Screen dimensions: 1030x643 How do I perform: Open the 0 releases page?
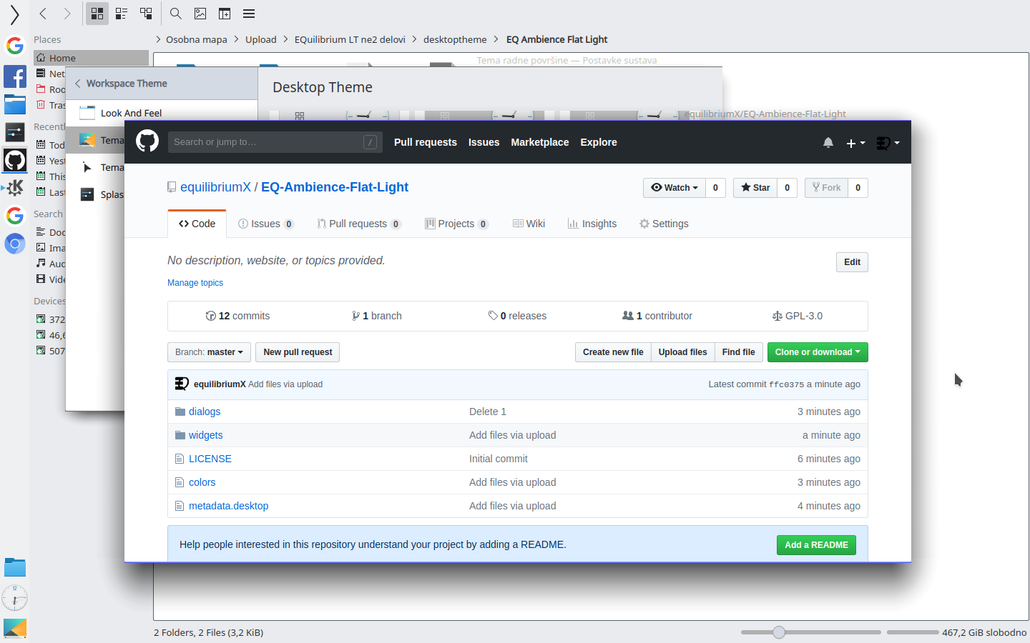point(517,316)
